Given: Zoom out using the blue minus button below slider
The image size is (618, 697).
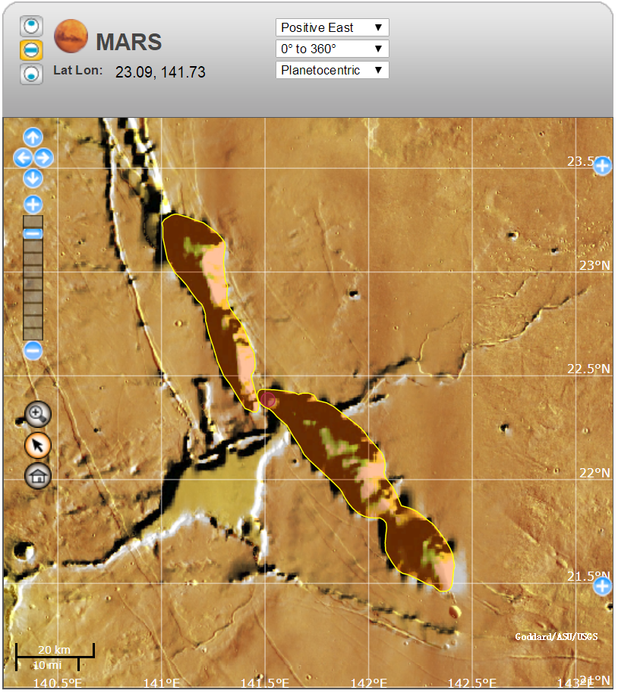Looking at the screenshot, I should [33, 350].
